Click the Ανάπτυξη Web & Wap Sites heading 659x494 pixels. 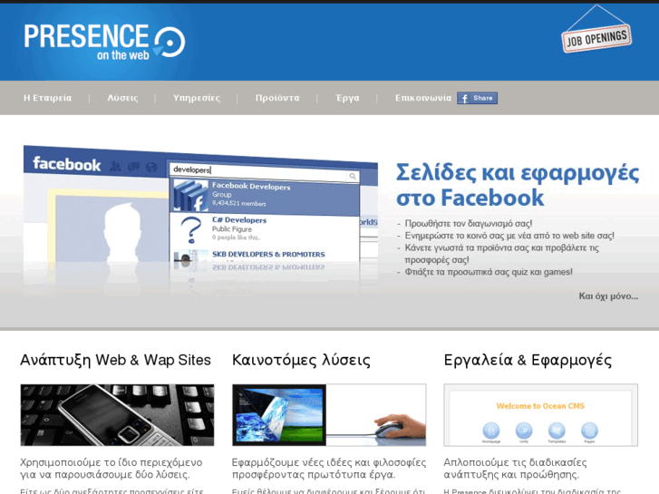pyautogui.click(x=116, y=361)
